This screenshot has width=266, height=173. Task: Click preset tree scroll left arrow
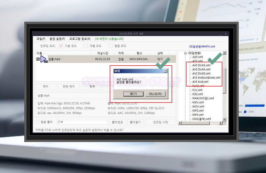pyautogui.click(x=180, y=123)
